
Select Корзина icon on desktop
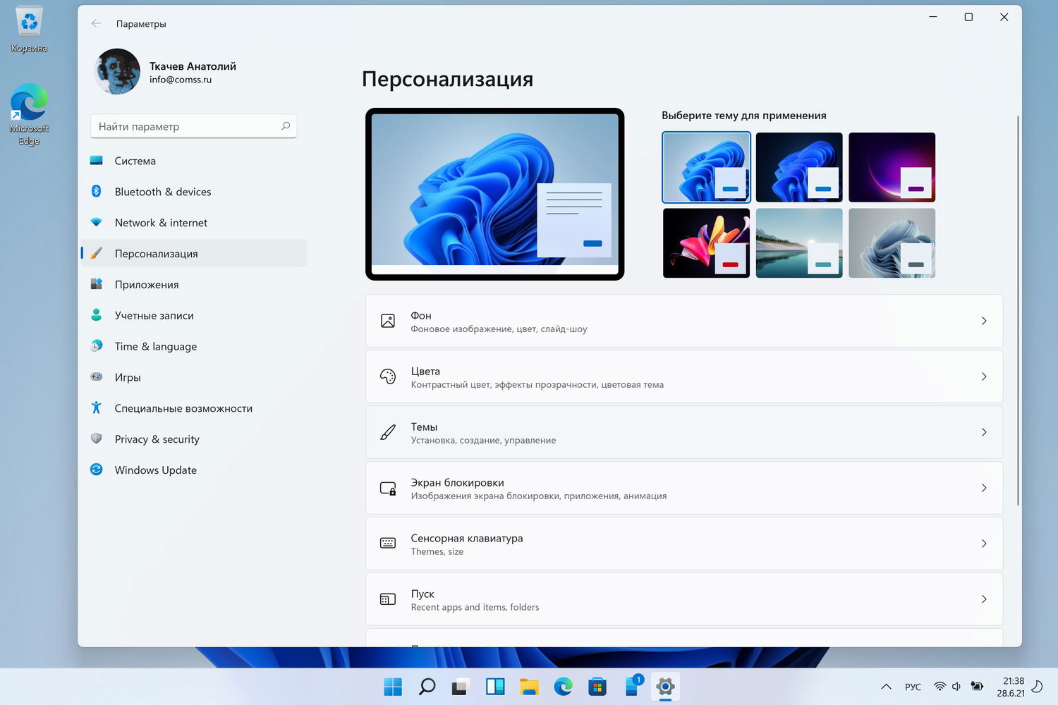(x=29, y=30)
